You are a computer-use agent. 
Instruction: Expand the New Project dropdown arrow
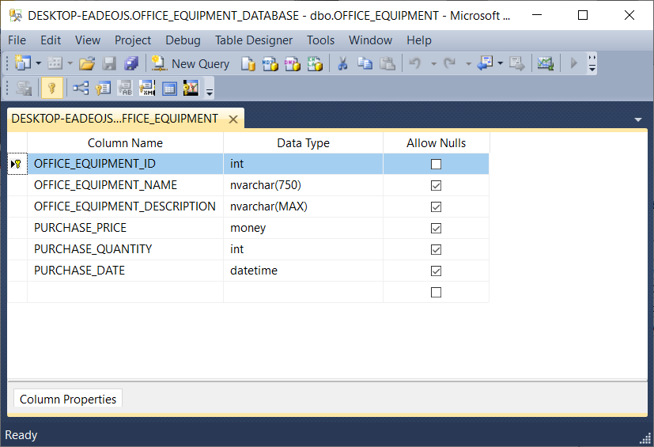[x=38, y=63]
